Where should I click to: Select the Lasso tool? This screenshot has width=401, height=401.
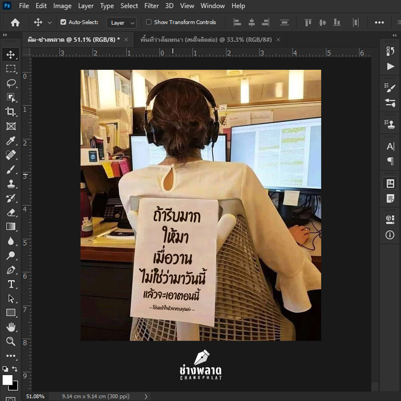tap(10, 83)
